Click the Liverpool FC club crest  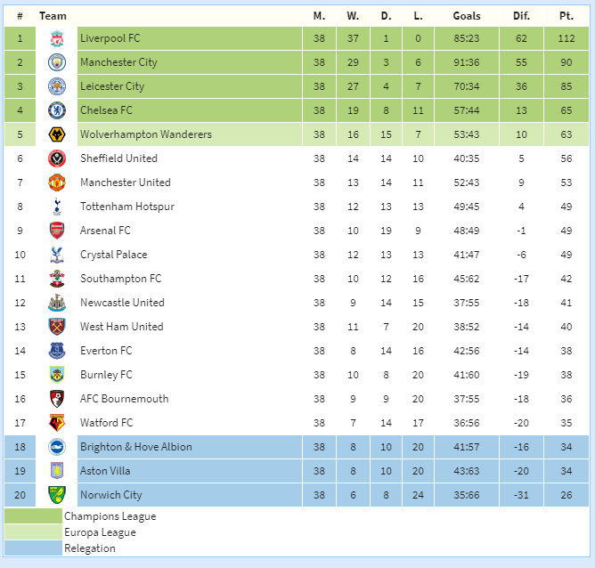pos(57,38)
